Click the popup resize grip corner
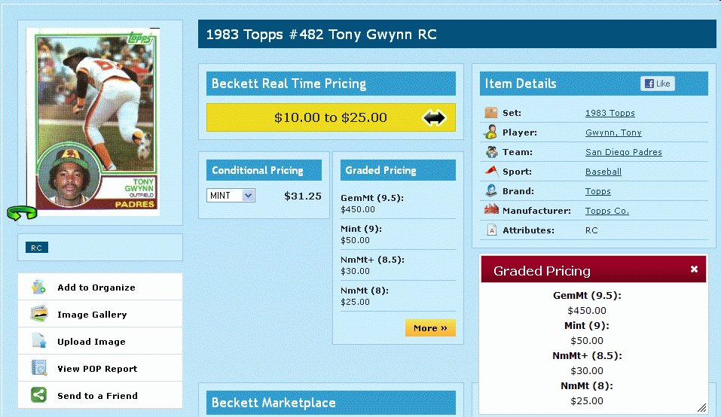 pos(701,407)
